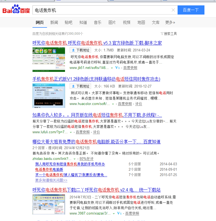Click the 百度一下 search button
Image resolution: width=216 pixels, height=221 pixels.
pos(191,10)
